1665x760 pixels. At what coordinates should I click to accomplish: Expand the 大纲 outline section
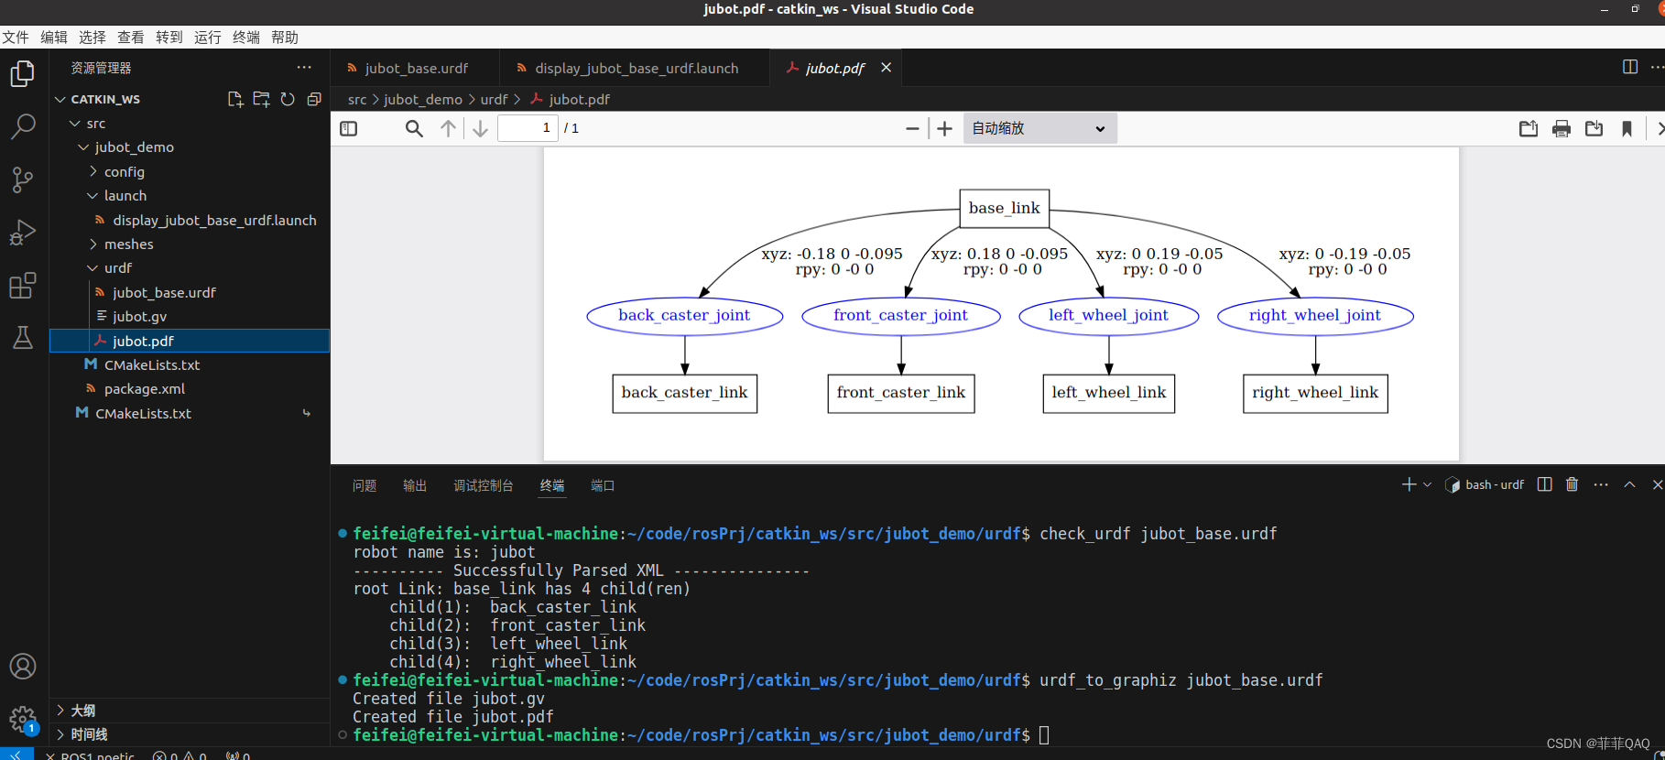coord(189,711)
